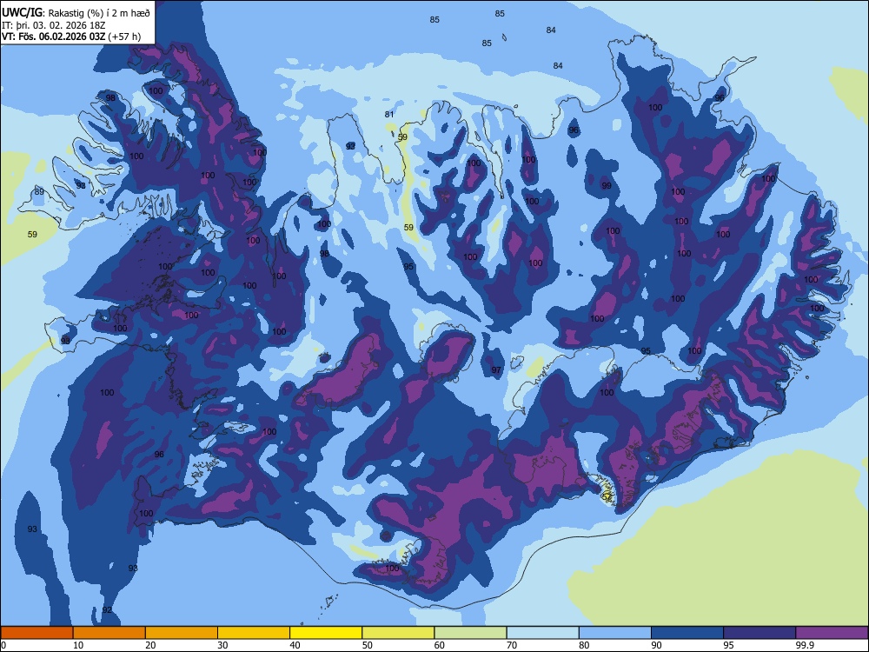Select the dark blue 90–95 legend swatch

687,633
